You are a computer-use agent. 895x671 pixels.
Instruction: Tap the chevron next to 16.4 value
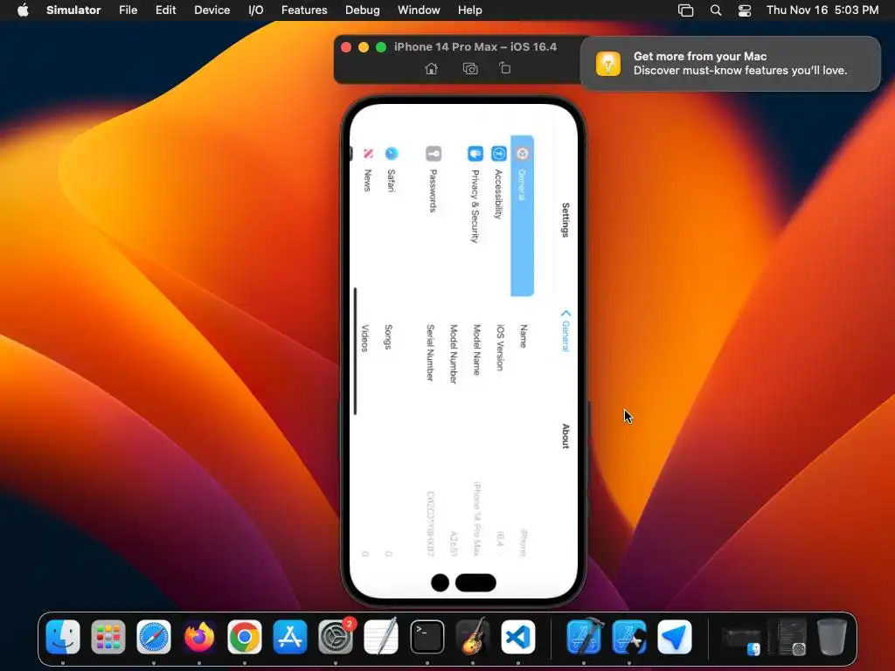click(x=500, y=553)
